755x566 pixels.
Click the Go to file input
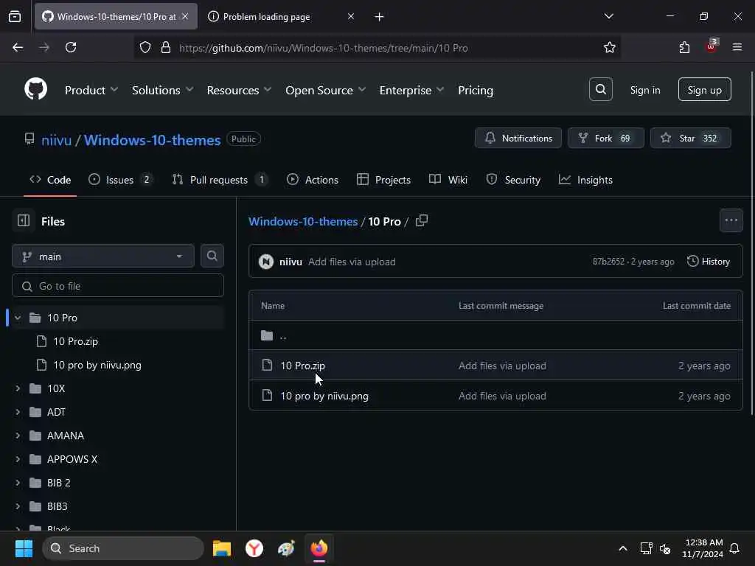click(x=118, y=286)
